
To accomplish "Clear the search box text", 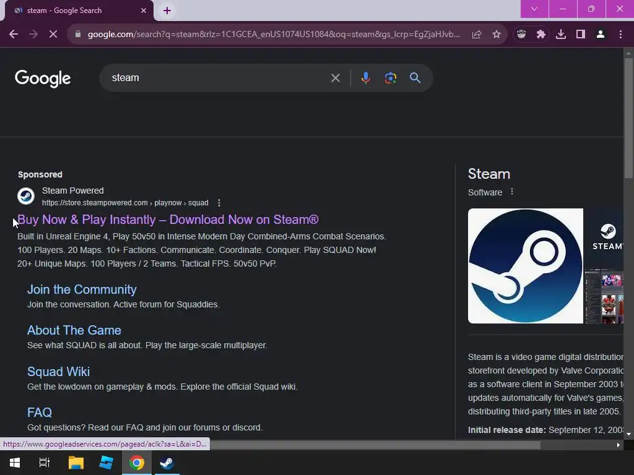I will tap(335, 78).
